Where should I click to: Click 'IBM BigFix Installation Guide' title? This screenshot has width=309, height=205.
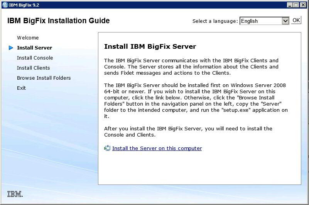click(x=59, y=21)
